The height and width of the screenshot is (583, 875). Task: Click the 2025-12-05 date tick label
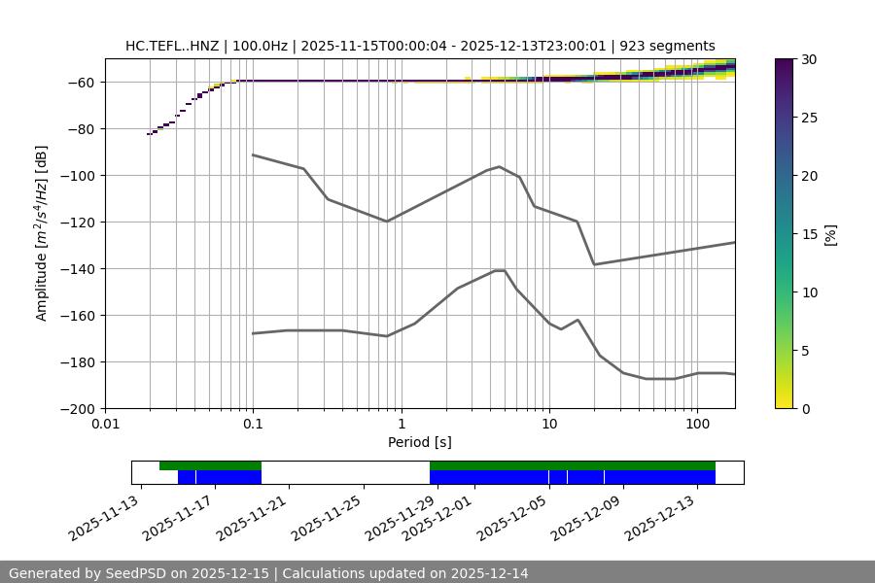click(549, 517)
